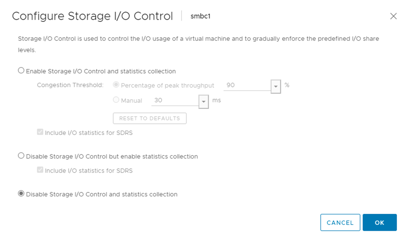Click the smbc1 datastore name in header

click(x=201, y=17)
